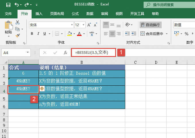The image size is (195, 138).
Task: Click the formula bar text field
Action: coord(95,53)
